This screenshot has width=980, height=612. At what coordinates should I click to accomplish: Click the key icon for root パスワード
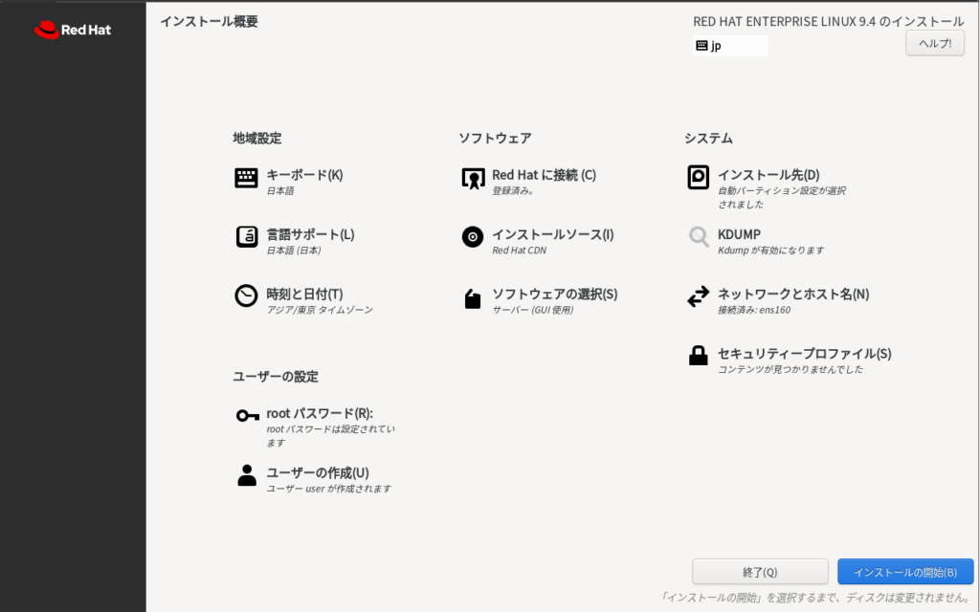(247, 415)
